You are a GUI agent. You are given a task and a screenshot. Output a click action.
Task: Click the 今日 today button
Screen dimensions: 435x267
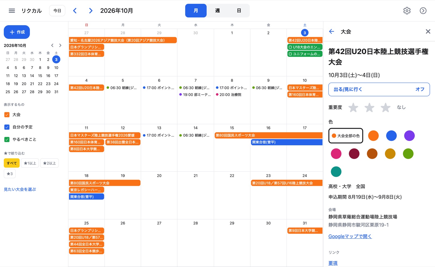tap(57, 11)
